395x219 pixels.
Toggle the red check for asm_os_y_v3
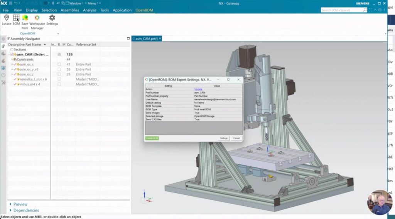coord(15,69)
